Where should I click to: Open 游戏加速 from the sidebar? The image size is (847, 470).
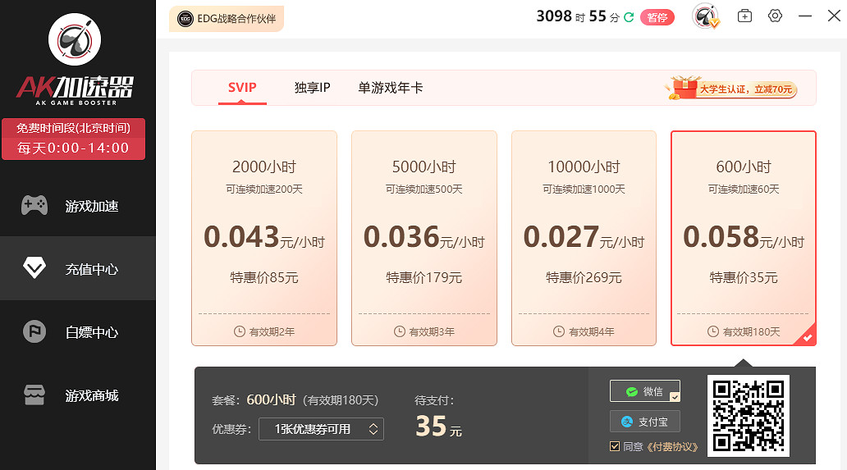78,206
